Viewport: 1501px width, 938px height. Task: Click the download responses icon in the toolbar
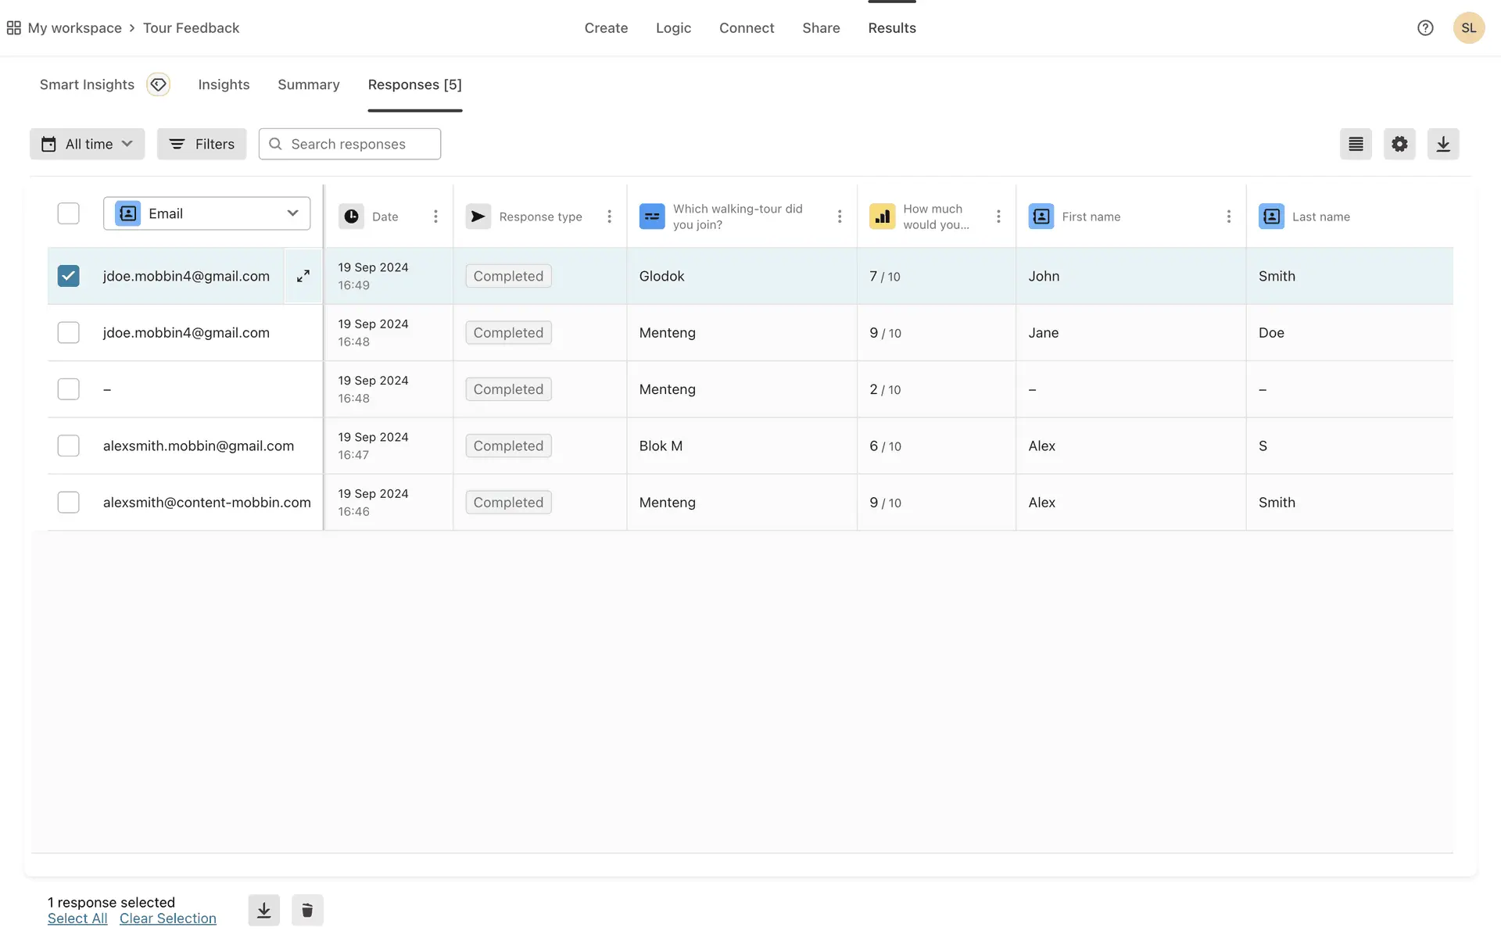tap(1443, 144)
